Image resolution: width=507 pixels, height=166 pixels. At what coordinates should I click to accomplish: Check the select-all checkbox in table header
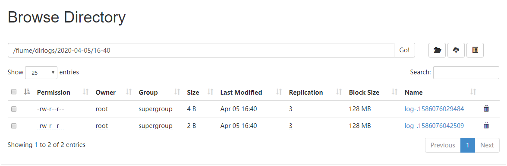[13, 92]
